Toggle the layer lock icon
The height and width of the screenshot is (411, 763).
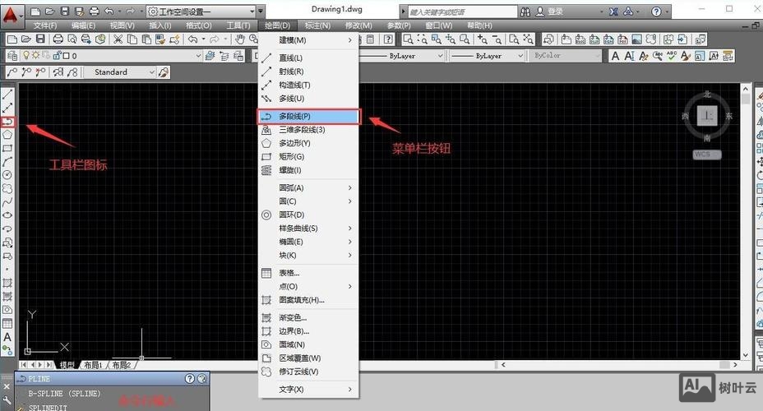pyautogui.click(x=55, y=56)
